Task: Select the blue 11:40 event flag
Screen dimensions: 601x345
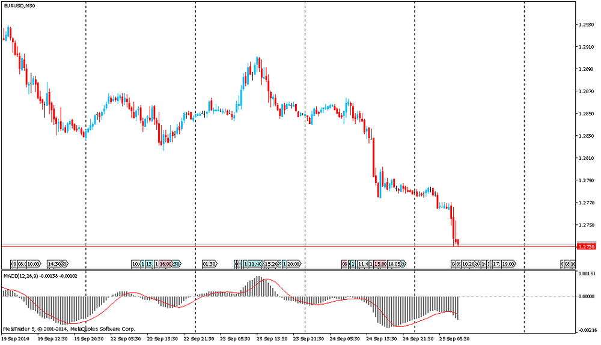Action: click(255, 264)
